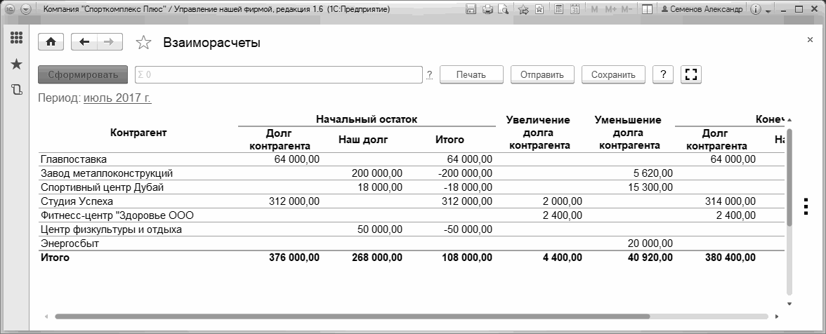
Task: Change period link июль 2017 г.
Action: pos(117,98)
